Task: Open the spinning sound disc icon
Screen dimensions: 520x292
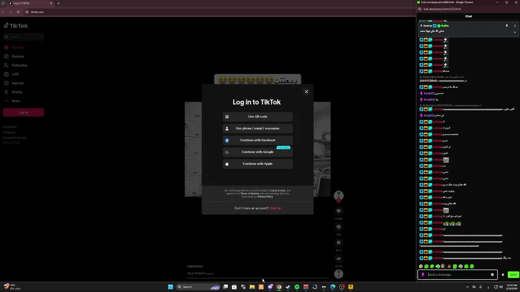Action: (x=338, y=274)
